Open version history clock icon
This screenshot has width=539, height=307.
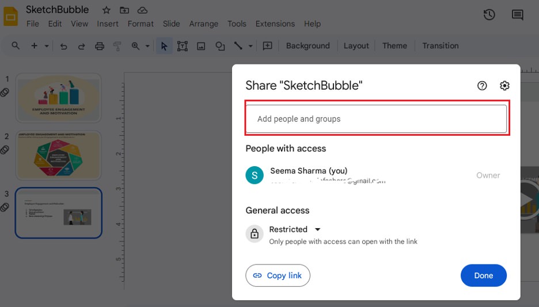(489, 14)
